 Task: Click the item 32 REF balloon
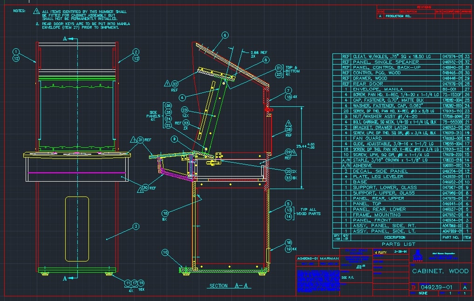pyautogui.click(x=175, y=84)
